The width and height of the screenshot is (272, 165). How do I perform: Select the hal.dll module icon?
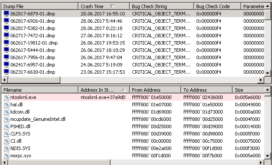point(6,105)
